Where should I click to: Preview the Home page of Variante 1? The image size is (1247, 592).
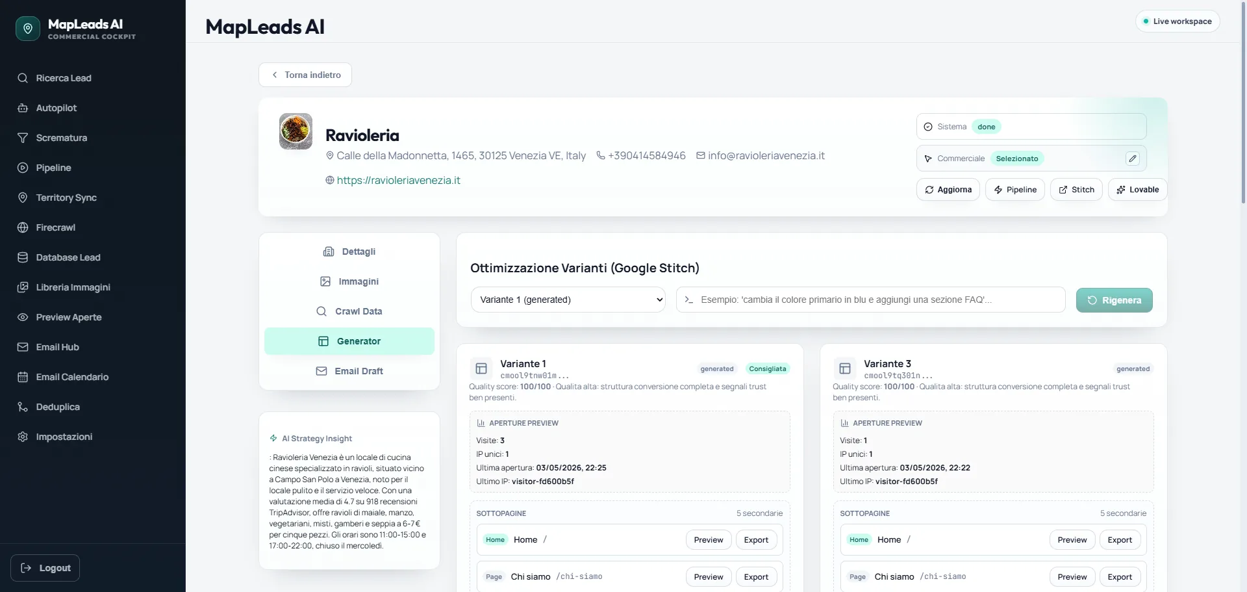[x=709, y=540]
